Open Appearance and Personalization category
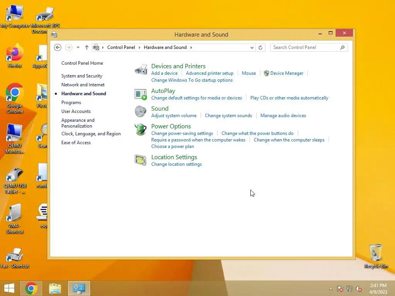Screen dimensions: 395x296 click(x=78, y=123)
